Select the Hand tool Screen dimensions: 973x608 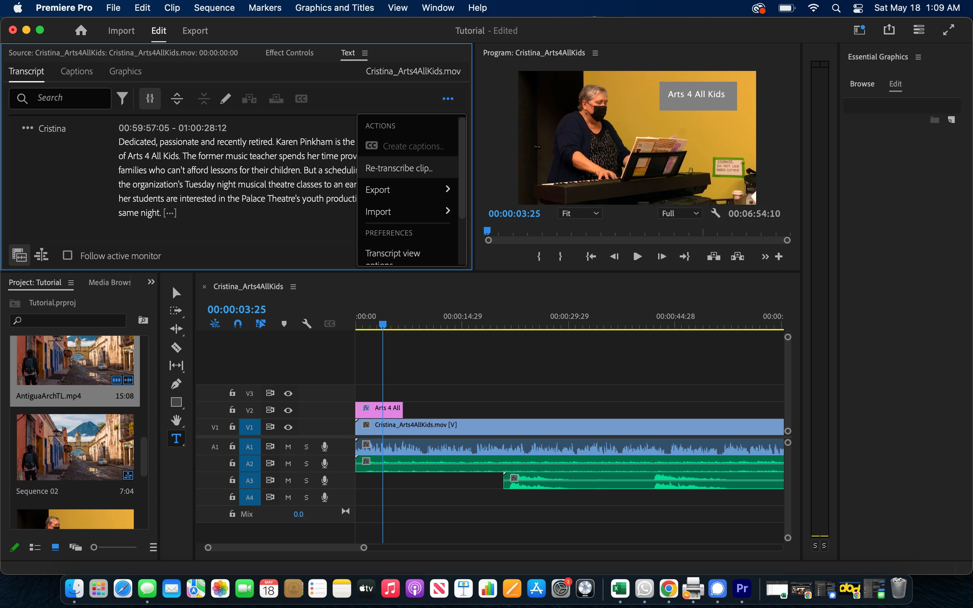(176, 420)
